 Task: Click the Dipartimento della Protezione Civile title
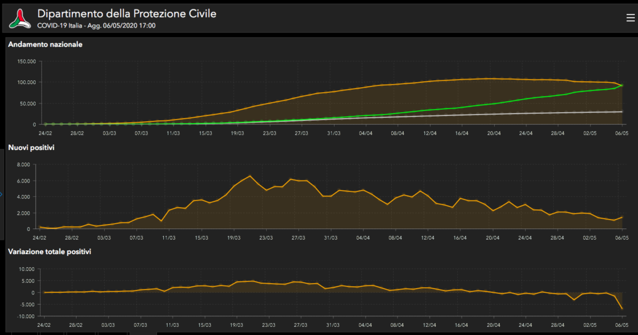pyautogui.click(x=127, y=14)
